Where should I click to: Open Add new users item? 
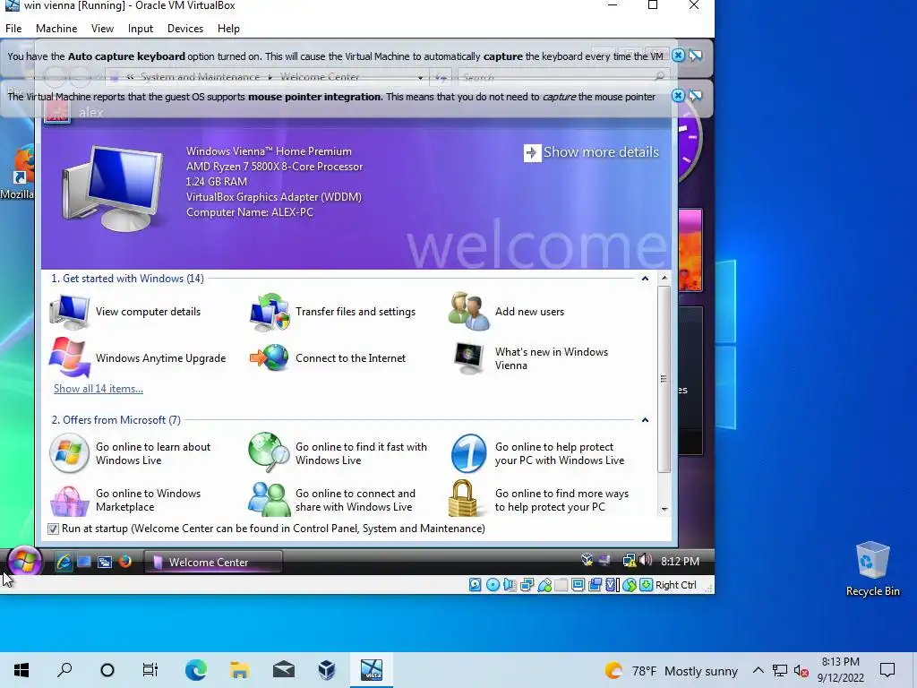[507, 312]
